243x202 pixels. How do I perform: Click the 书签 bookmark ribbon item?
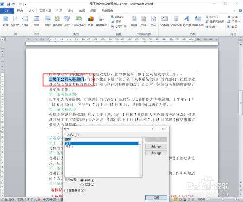116,22
